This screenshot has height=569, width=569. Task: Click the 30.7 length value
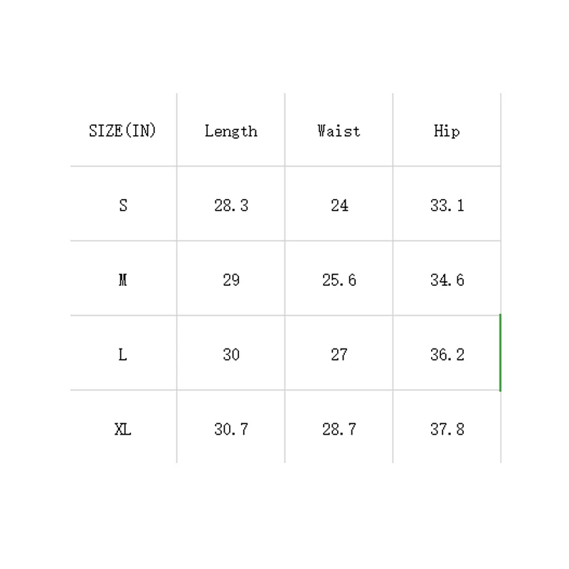[x=231, y=430]
